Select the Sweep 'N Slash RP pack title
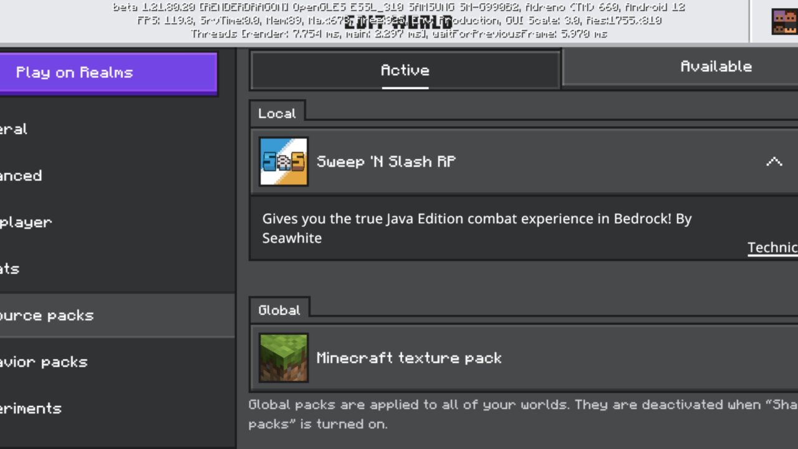 click(386, 162)
